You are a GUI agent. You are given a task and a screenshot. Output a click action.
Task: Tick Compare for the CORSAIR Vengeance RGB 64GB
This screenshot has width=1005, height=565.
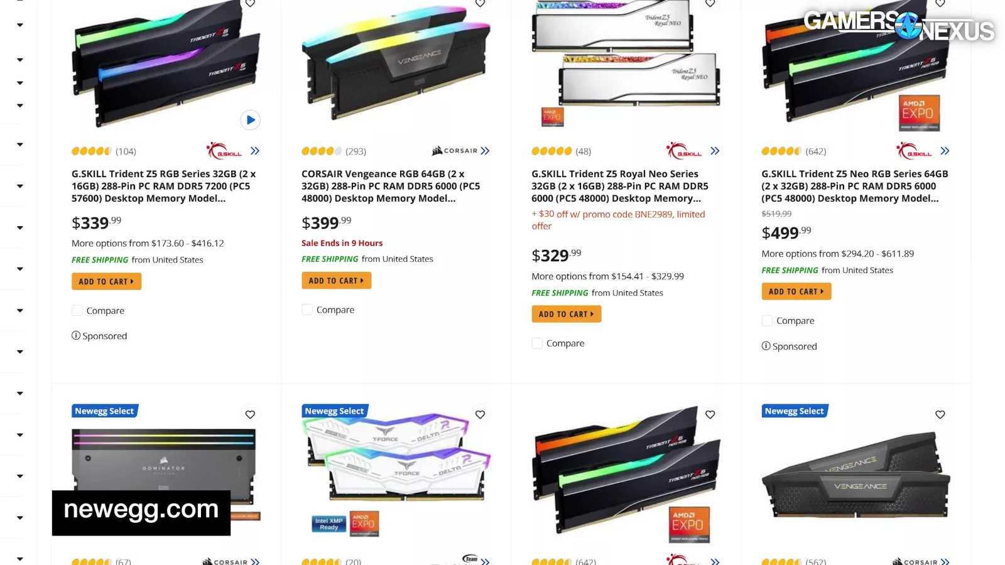coord(307,309)
